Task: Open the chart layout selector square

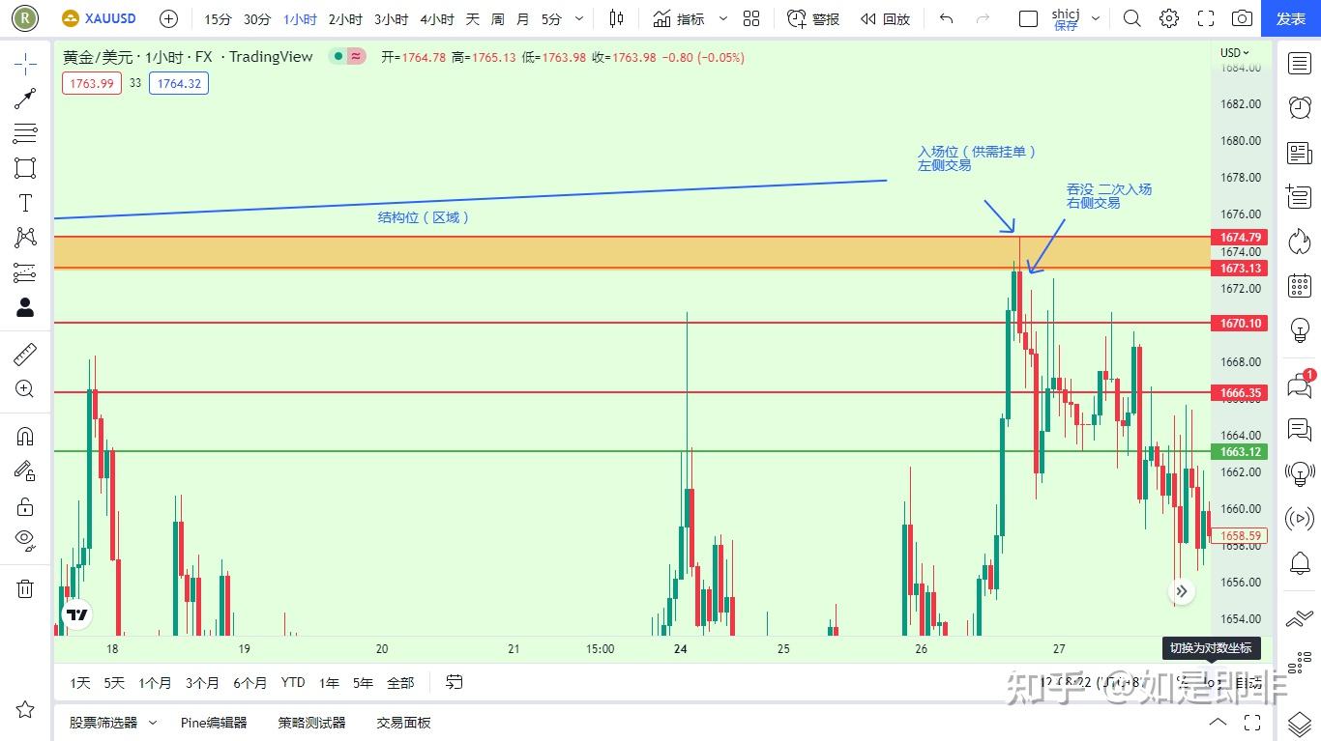Action: click(1029, 18)
